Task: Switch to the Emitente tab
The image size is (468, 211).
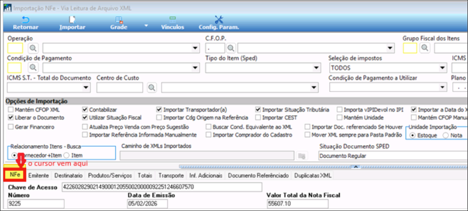Action: (x=38, y=176)
